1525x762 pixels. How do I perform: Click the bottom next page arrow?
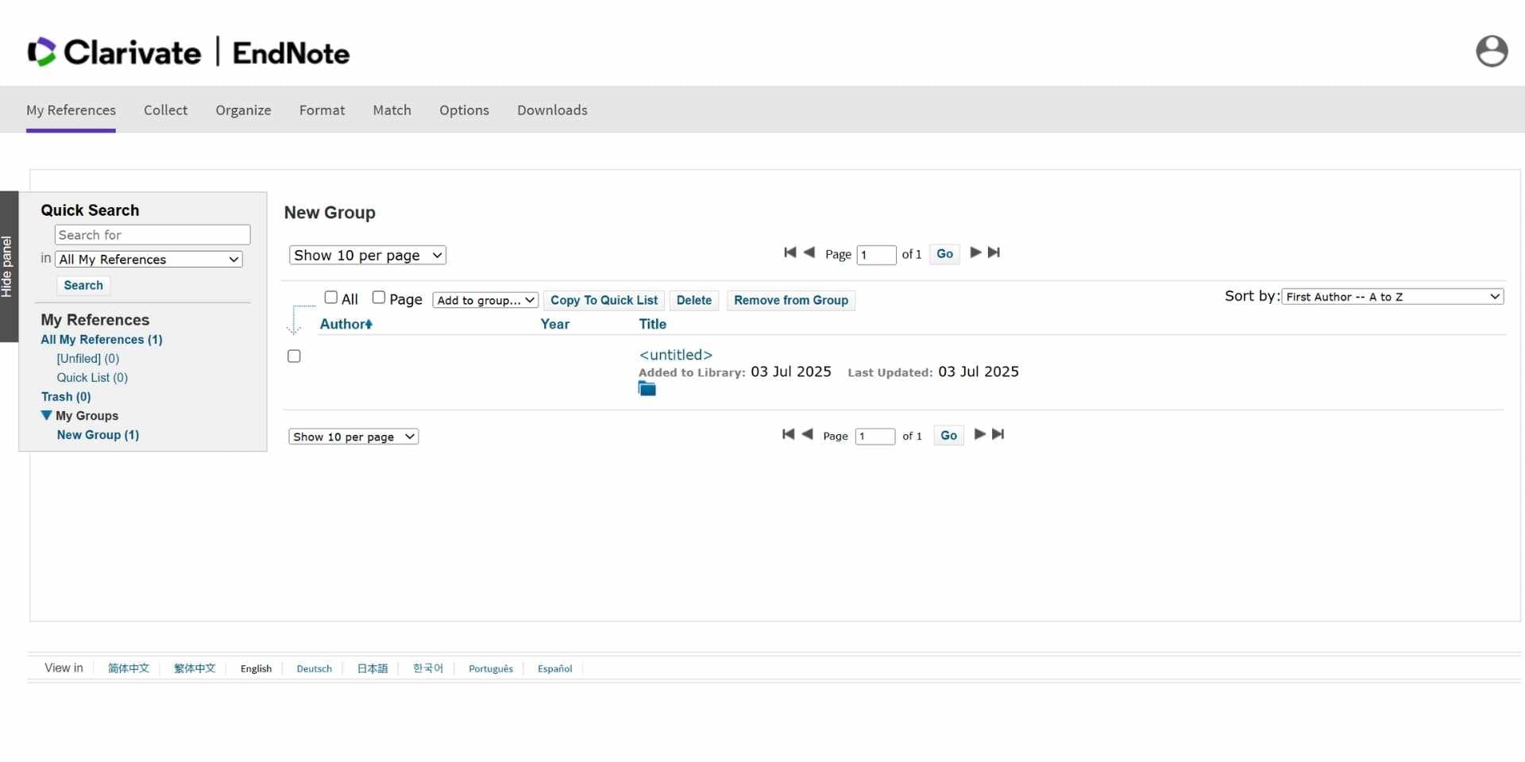(979, 434)
